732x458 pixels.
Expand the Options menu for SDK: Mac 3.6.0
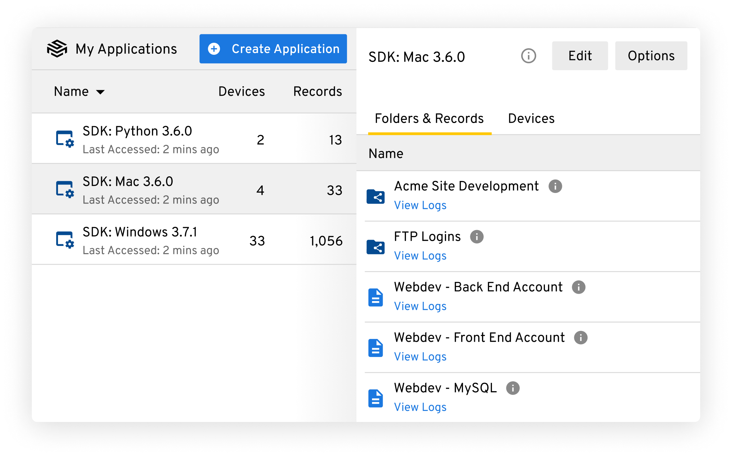coord(651,55)
